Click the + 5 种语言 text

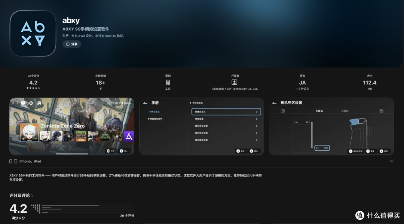click(302, 89)
